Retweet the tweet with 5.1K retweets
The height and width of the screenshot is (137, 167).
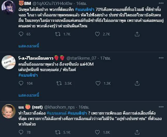tap(59, 132)
